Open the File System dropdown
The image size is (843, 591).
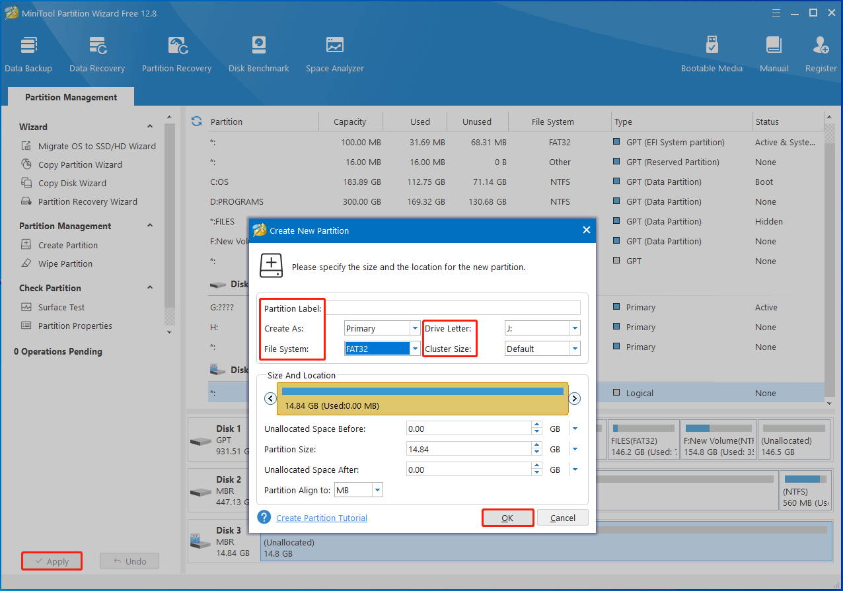coord(415,349)
